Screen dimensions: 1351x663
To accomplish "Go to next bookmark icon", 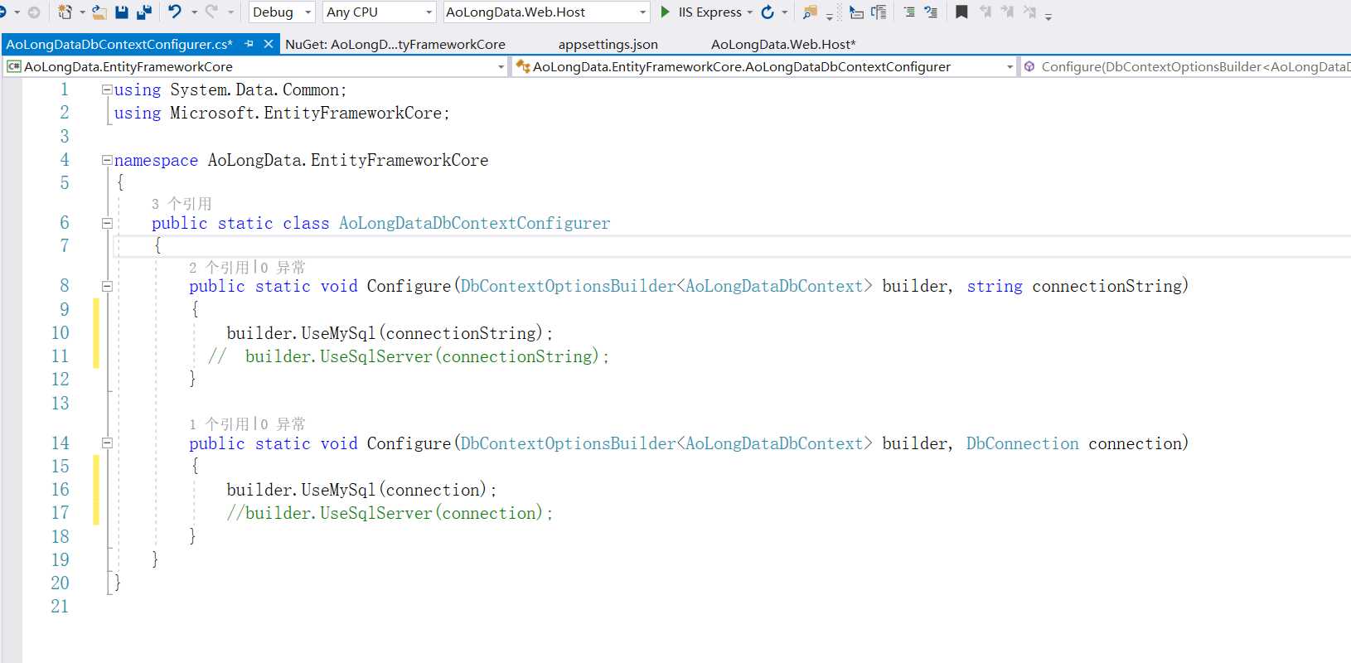I will pyautogui.click(x=1007, y=12).
